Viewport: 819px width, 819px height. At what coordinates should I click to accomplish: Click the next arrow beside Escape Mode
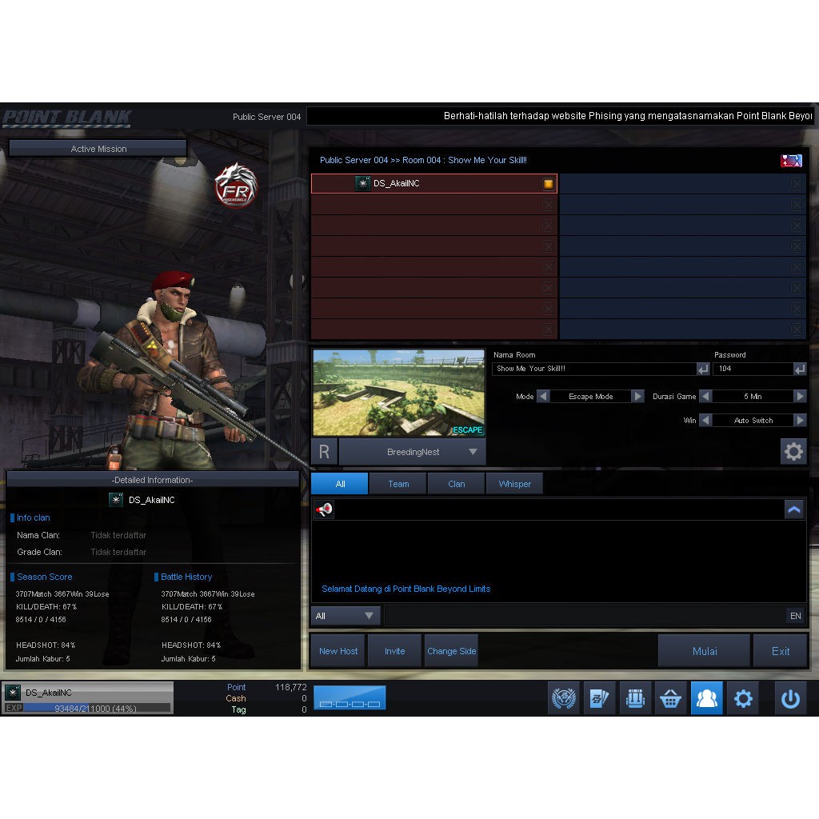pos(637,396)
